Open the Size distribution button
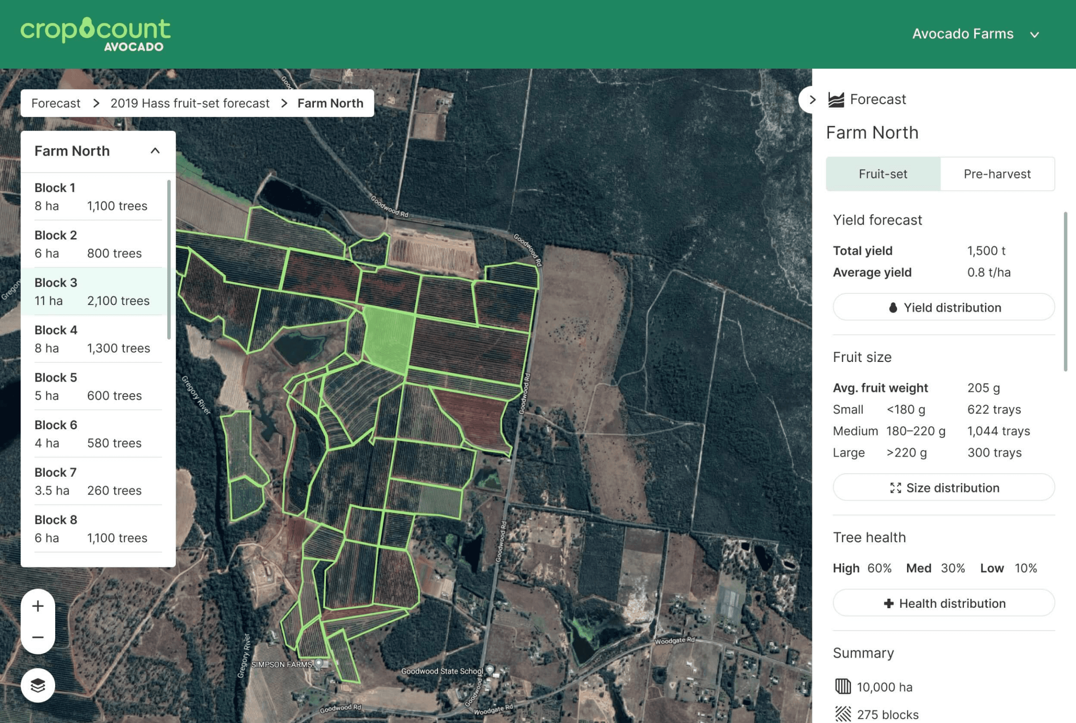 [943, 488]
